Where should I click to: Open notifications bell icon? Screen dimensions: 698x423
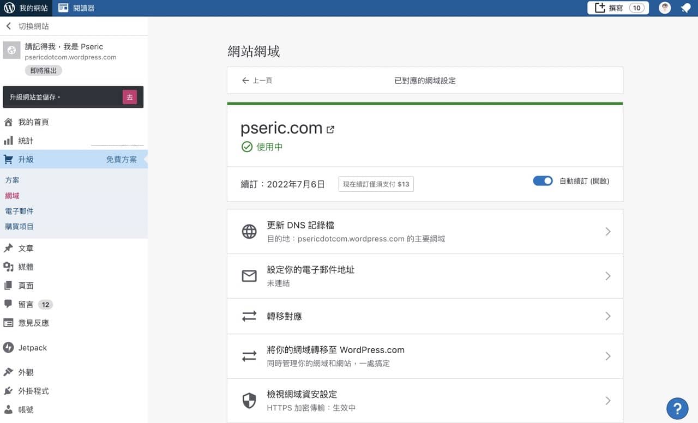(685, 8)
